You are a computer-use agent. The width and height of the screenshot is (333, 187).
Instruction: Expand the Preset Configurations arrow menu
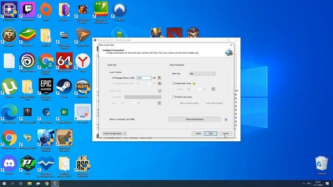[x=125, y=133]
